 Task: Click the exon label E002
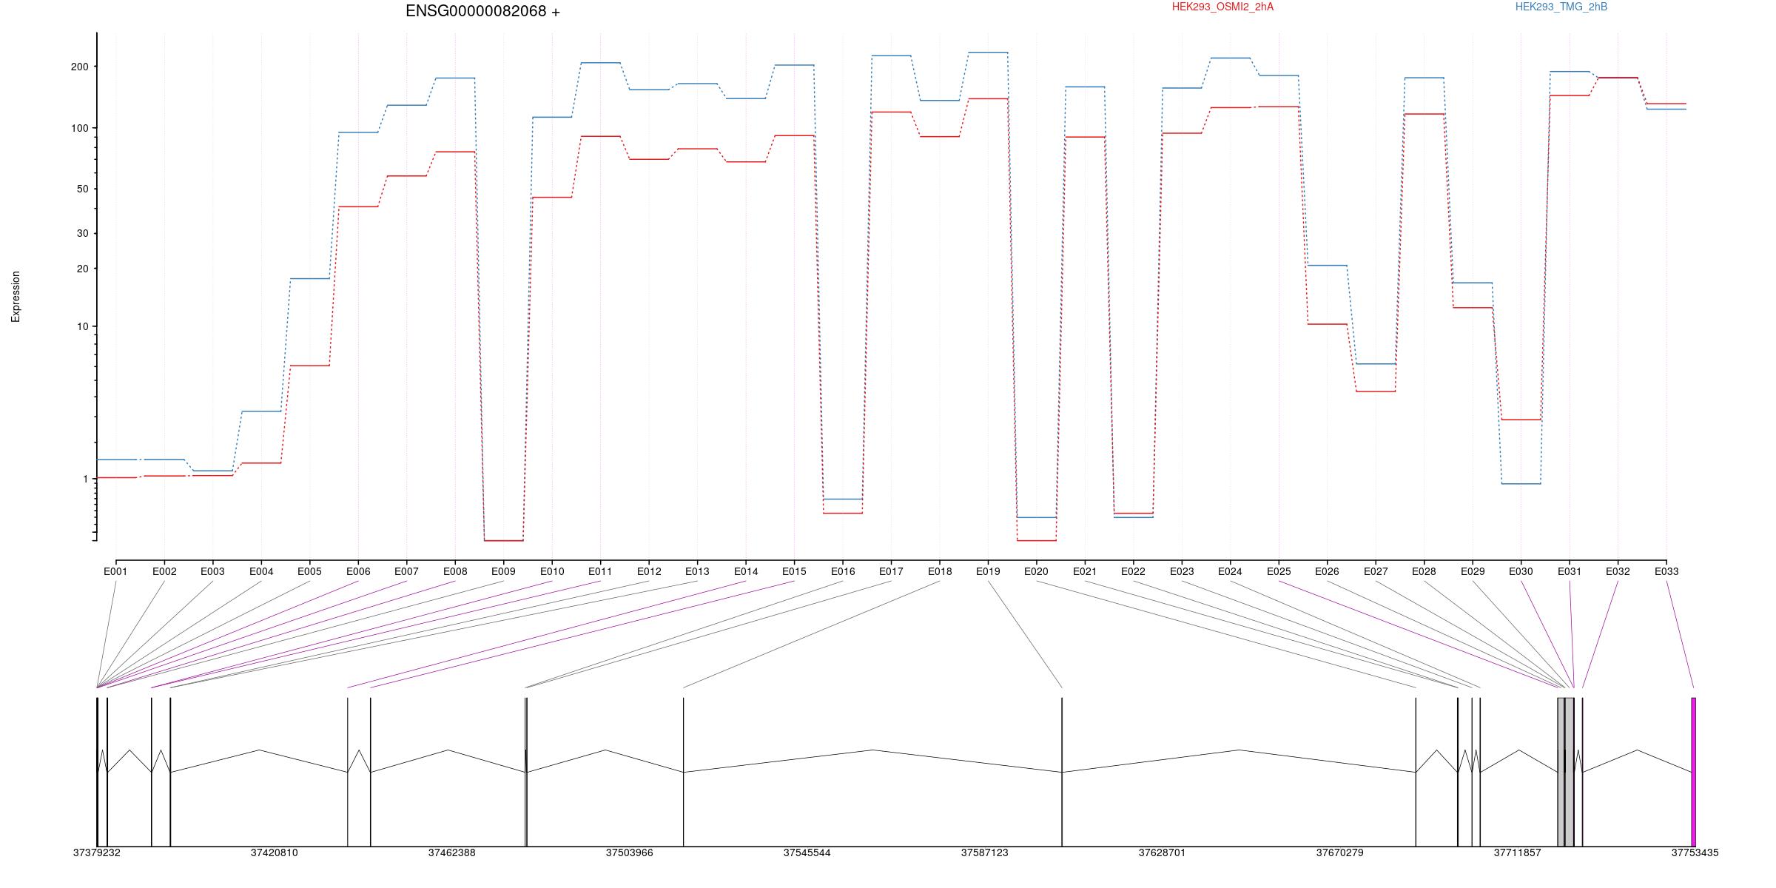tap(164, 571)
